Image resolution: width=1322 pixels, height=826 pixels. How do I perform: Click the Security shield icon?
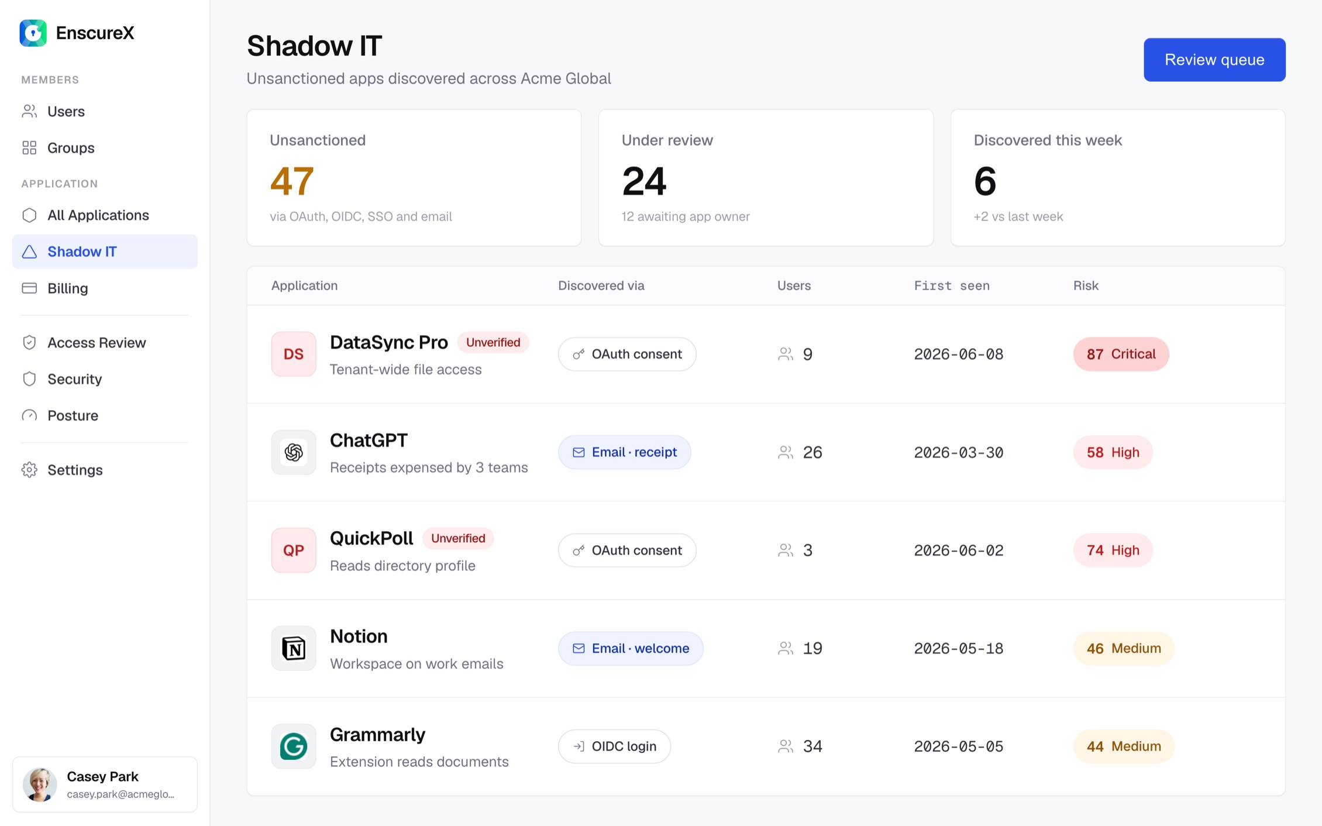pos(29,378)
